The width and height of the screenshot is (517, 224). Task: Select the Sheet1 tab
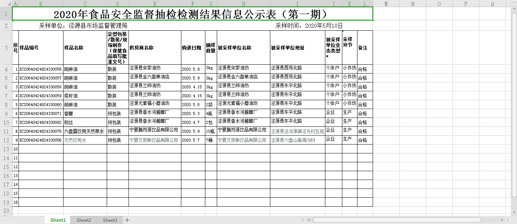[x=58, y=220]
